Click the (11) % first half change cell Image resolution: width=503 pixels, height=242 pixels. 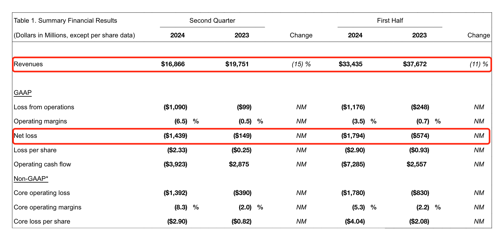[479, 64]
